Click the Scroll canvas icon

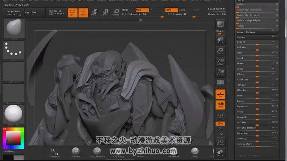pos(220,40)
